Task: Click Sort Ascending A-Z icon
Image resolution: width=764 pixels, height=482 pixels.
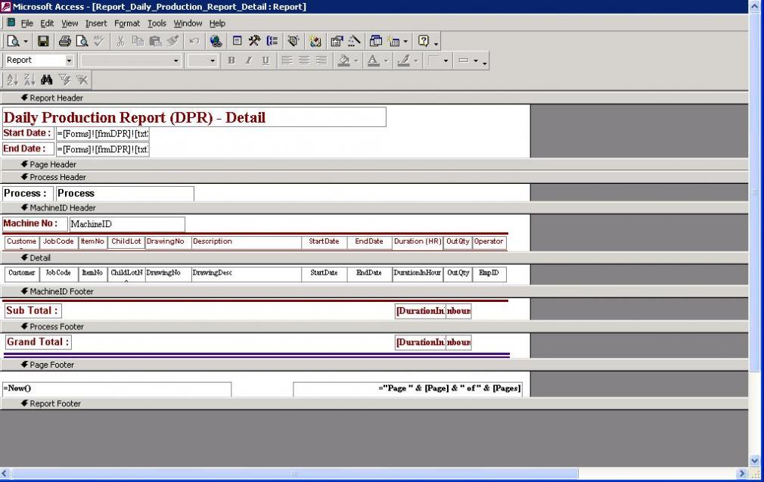Action: click(13, 79)
